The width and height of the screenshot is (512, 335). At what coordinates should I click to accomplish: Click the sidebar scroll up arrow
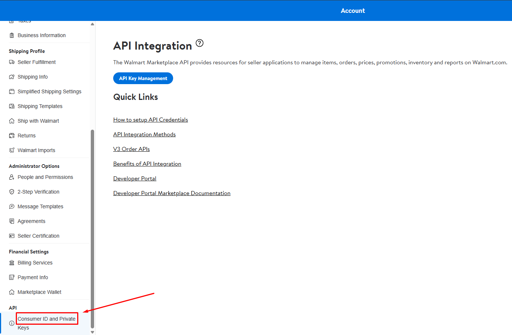pyautogui.click(x=92, y=24)
